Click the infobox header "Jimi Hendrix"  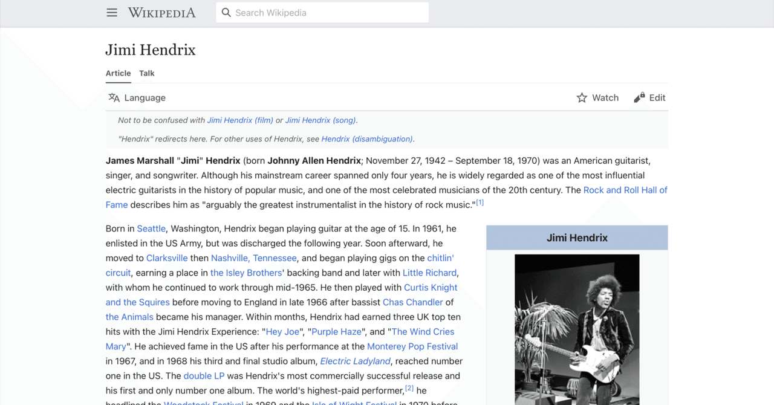pos(577,238)
